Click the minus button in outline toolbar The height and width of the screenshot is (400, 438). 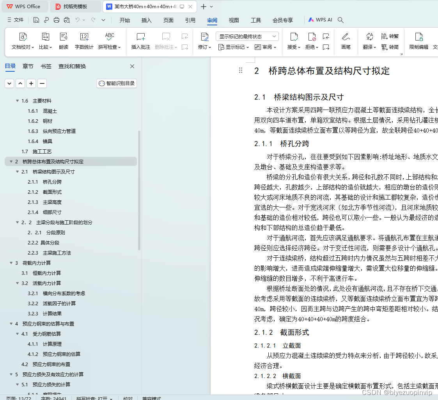click(x=42, y=83)
